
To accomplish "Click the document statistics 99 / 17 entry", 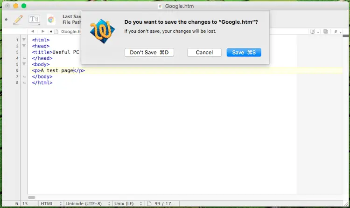I will pyautogui.click(x=165, y=203).
